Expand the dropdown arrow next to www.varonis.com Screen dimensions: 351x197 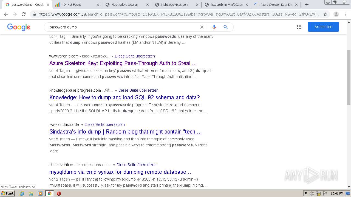pyautogui.click(x=112, y=56)
